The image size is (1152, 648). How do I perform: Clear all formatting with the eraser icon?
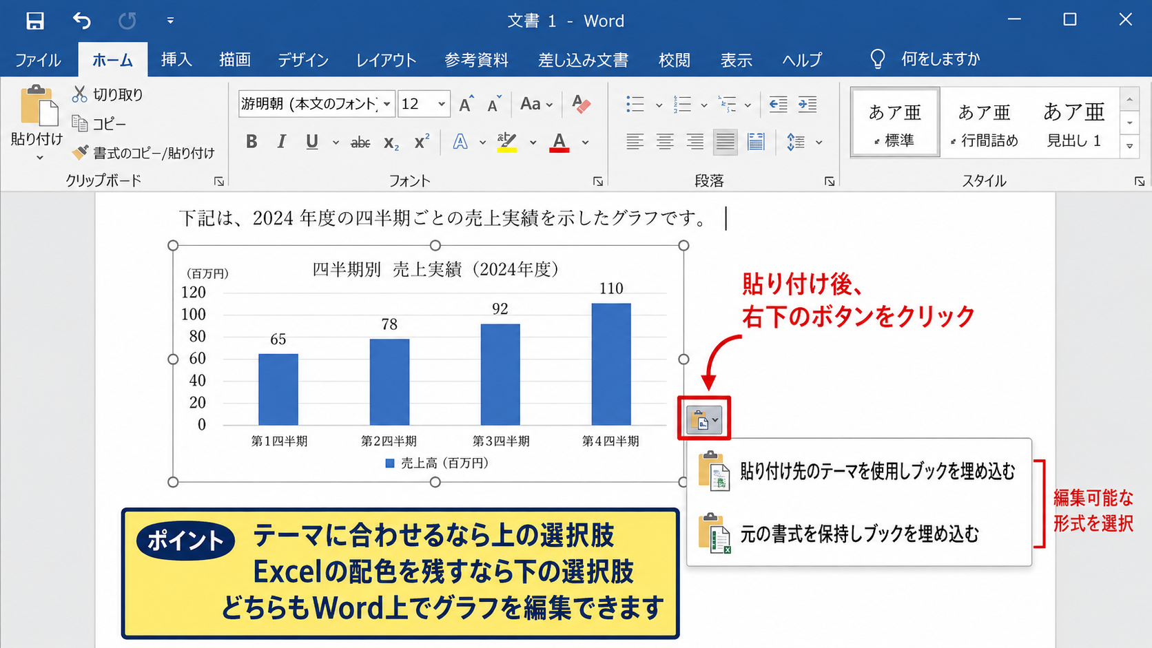[581, 104]
